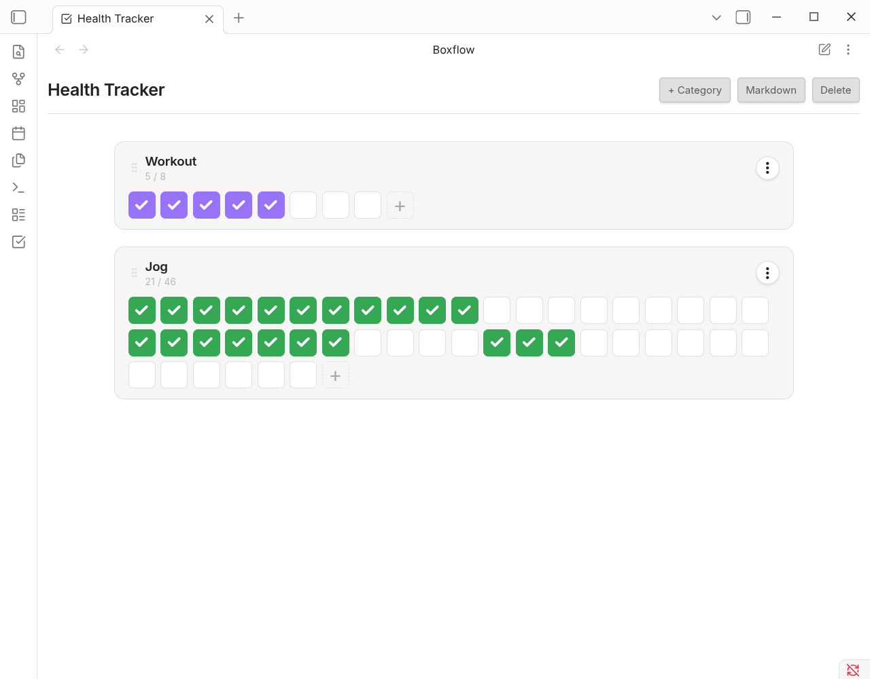Open the file search icon in sidebar
The width and height of the screenshot is (870, 679).
[x=18, y=52]
